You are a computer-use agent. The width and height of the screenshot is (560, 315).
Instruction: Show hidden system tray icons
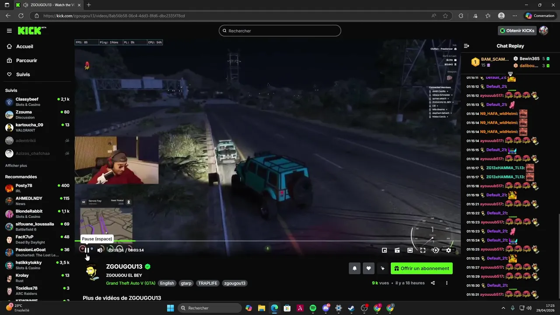point(503,308)
